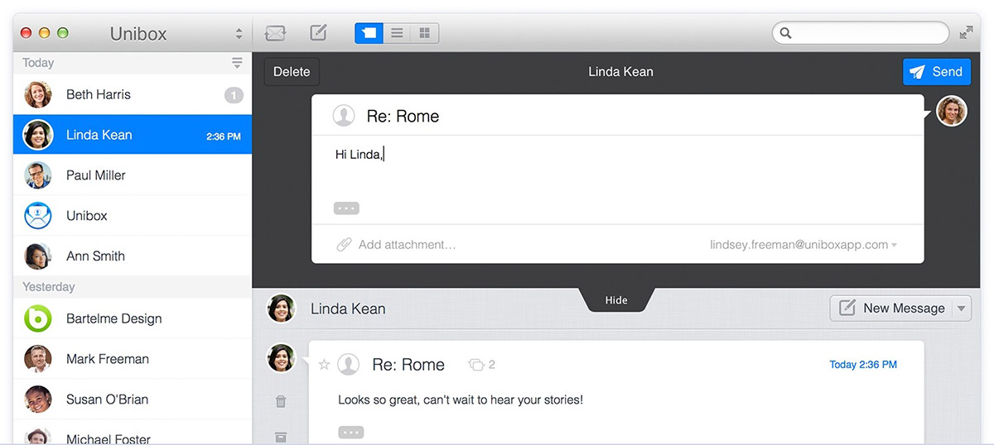Click Linda Kean avatar in conversation header
This screenshot has height=445, width=994.
coord(282,309)
